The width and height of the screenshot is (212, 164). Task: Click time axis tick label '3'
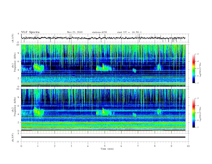click(71, 146)
